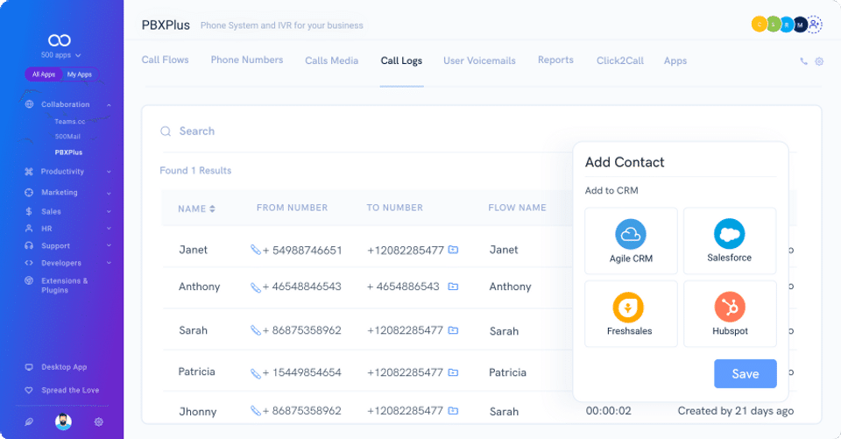The image size is (841, 439).
Task: Sort by the NAME column
Action: (x=196, y=209)
